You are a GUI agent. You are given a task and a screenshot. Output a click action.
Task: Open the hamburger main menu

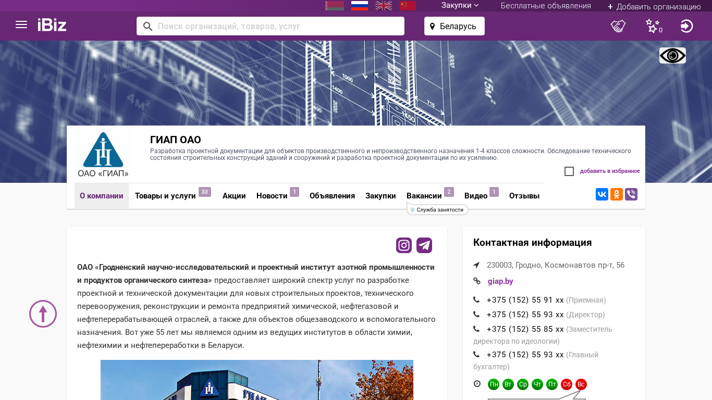[x=21, y=24]
